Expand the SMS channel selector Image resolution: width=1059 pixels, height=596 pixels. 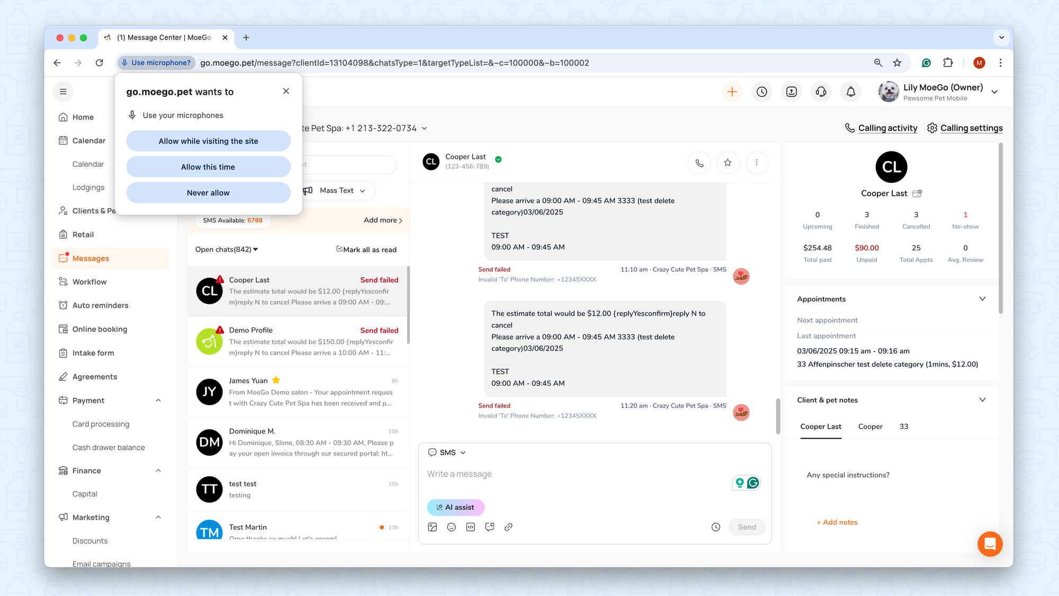[448, 453]
